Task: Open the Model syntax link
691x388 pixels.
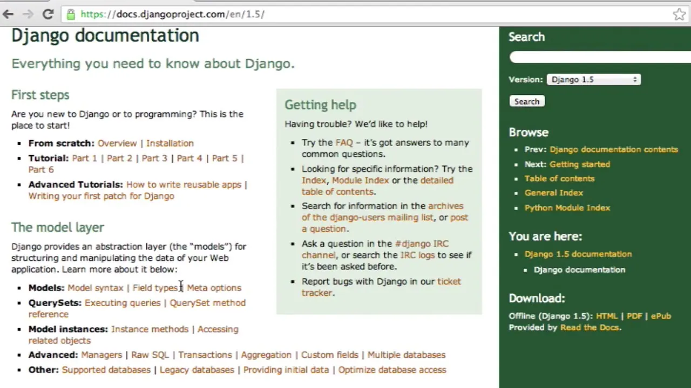Action: coord(96,288)
